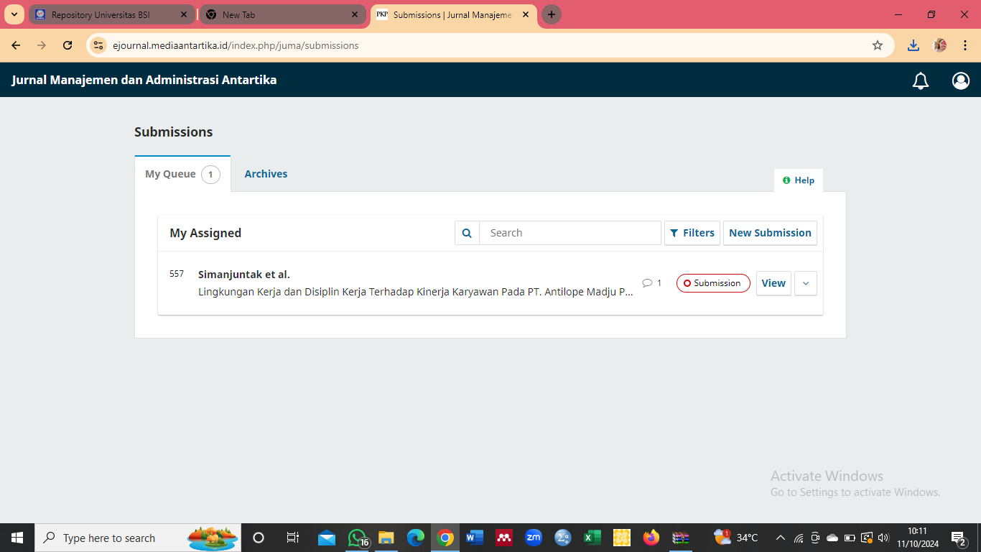This screenshot has width=981, height=552.
Task: Show hidden system tray icons chevron
Action: (781, 538)
